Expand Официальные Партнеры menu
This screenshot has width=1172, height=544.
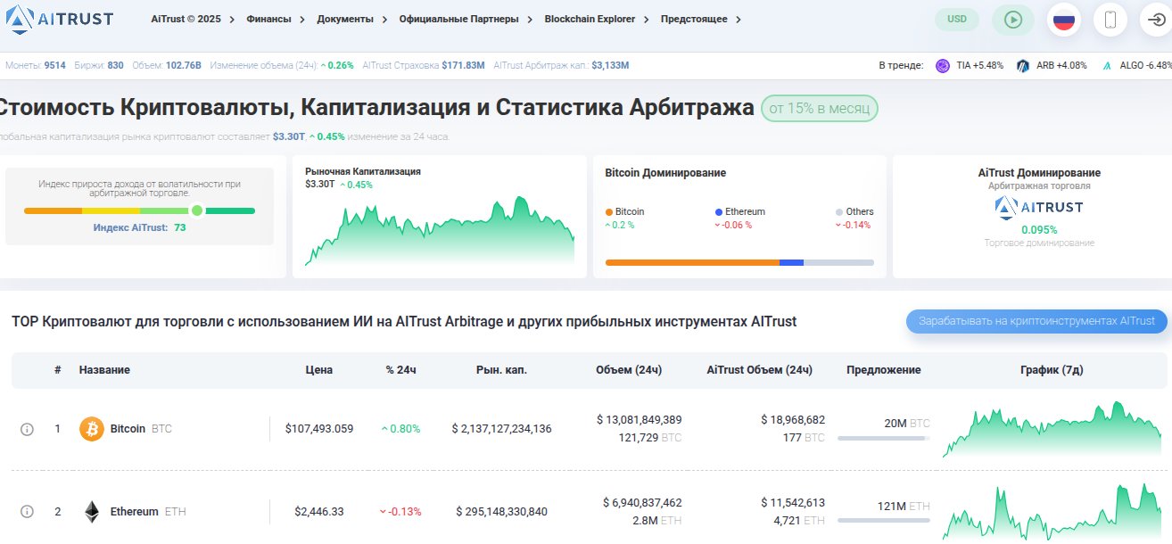tap(466, 19)
